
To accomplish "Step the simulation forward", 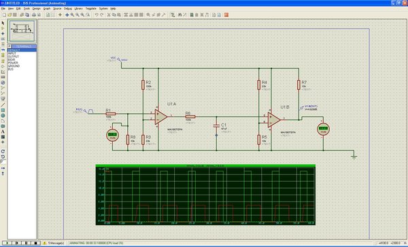I will point(17,243).
